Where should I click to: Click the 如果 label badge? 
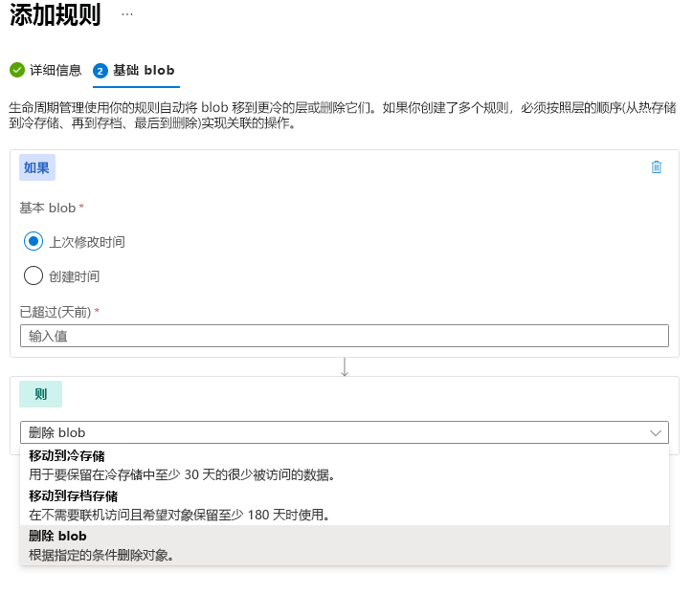[x=37, y=167]
